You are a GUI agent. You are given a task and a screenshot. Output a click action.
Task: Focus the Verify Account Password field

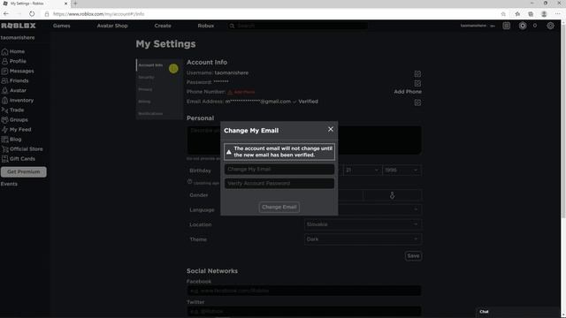point(279,183)
